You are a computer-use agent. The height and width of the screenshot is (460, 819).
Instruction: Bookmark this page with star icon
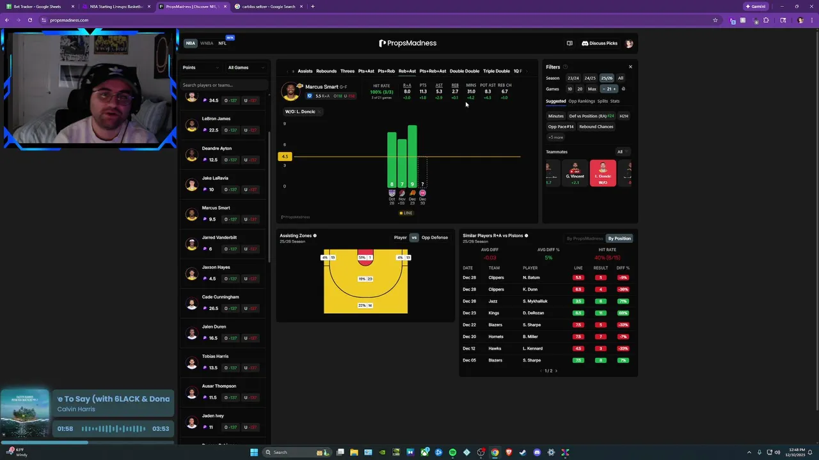pyautogui.click(x=715, y=20)
